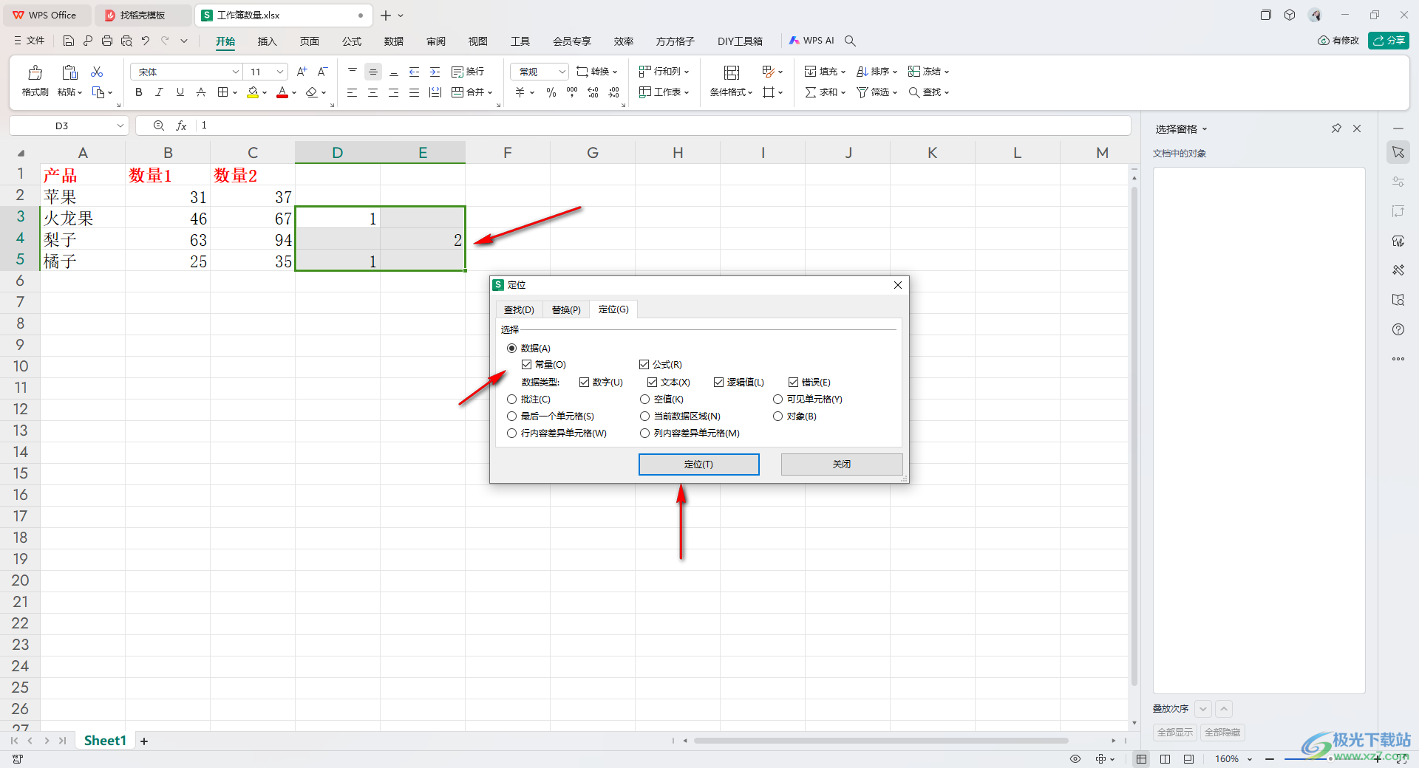Switch to 查找(D) tab in dialog

pos(519,309)
